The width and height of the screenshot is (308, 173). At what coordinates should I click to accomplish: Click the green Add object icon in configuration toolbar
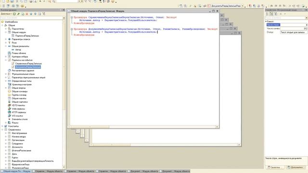tap(14, 14)
